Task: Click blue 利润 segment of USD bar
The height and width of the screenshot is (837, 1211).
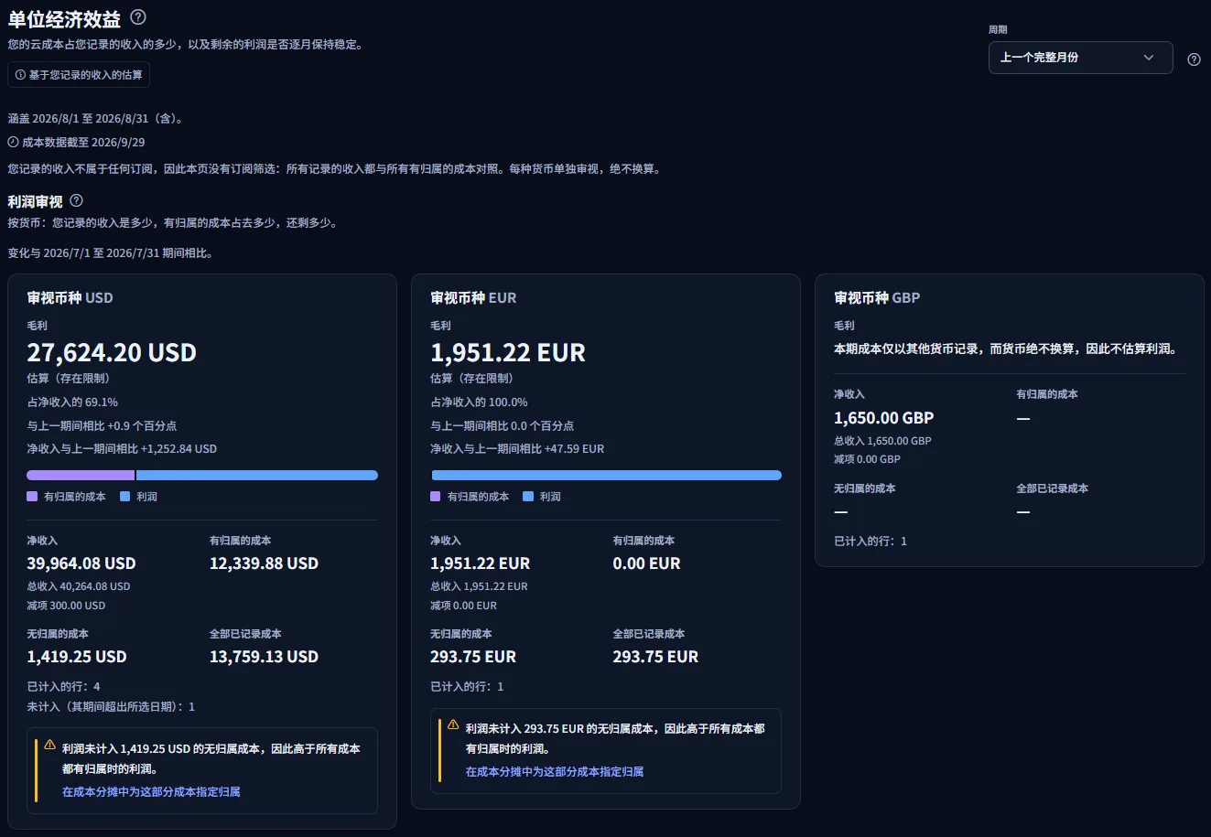Action: point(257,476)
